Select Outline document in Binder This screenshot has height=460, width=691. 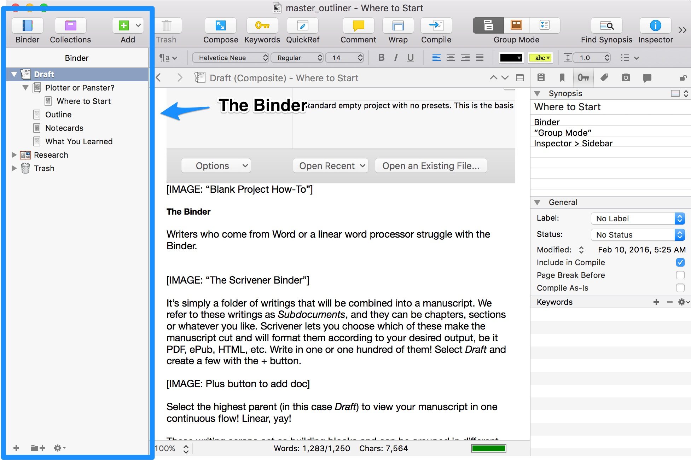58,115
